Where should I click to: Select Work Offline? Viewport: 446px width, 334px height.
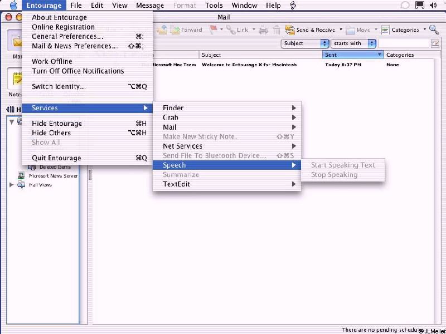pyautogui.click(x=88, y=62)
